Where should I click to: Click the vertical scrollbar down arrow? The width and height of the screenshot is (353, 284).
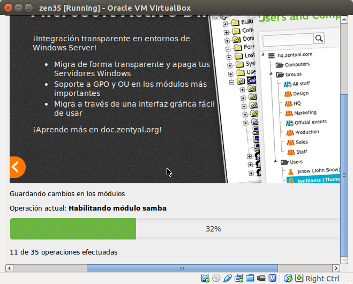tap(344, 260)
